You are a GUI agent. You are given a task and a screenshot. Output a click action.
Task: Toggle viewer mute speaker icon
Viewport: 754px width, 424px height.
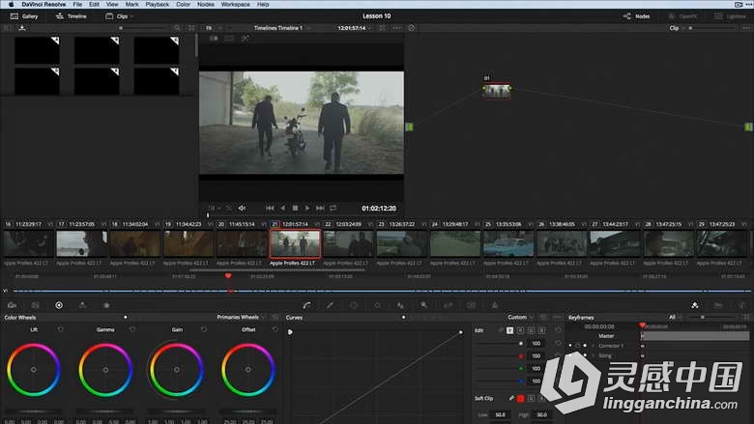(x=242, y=209)
